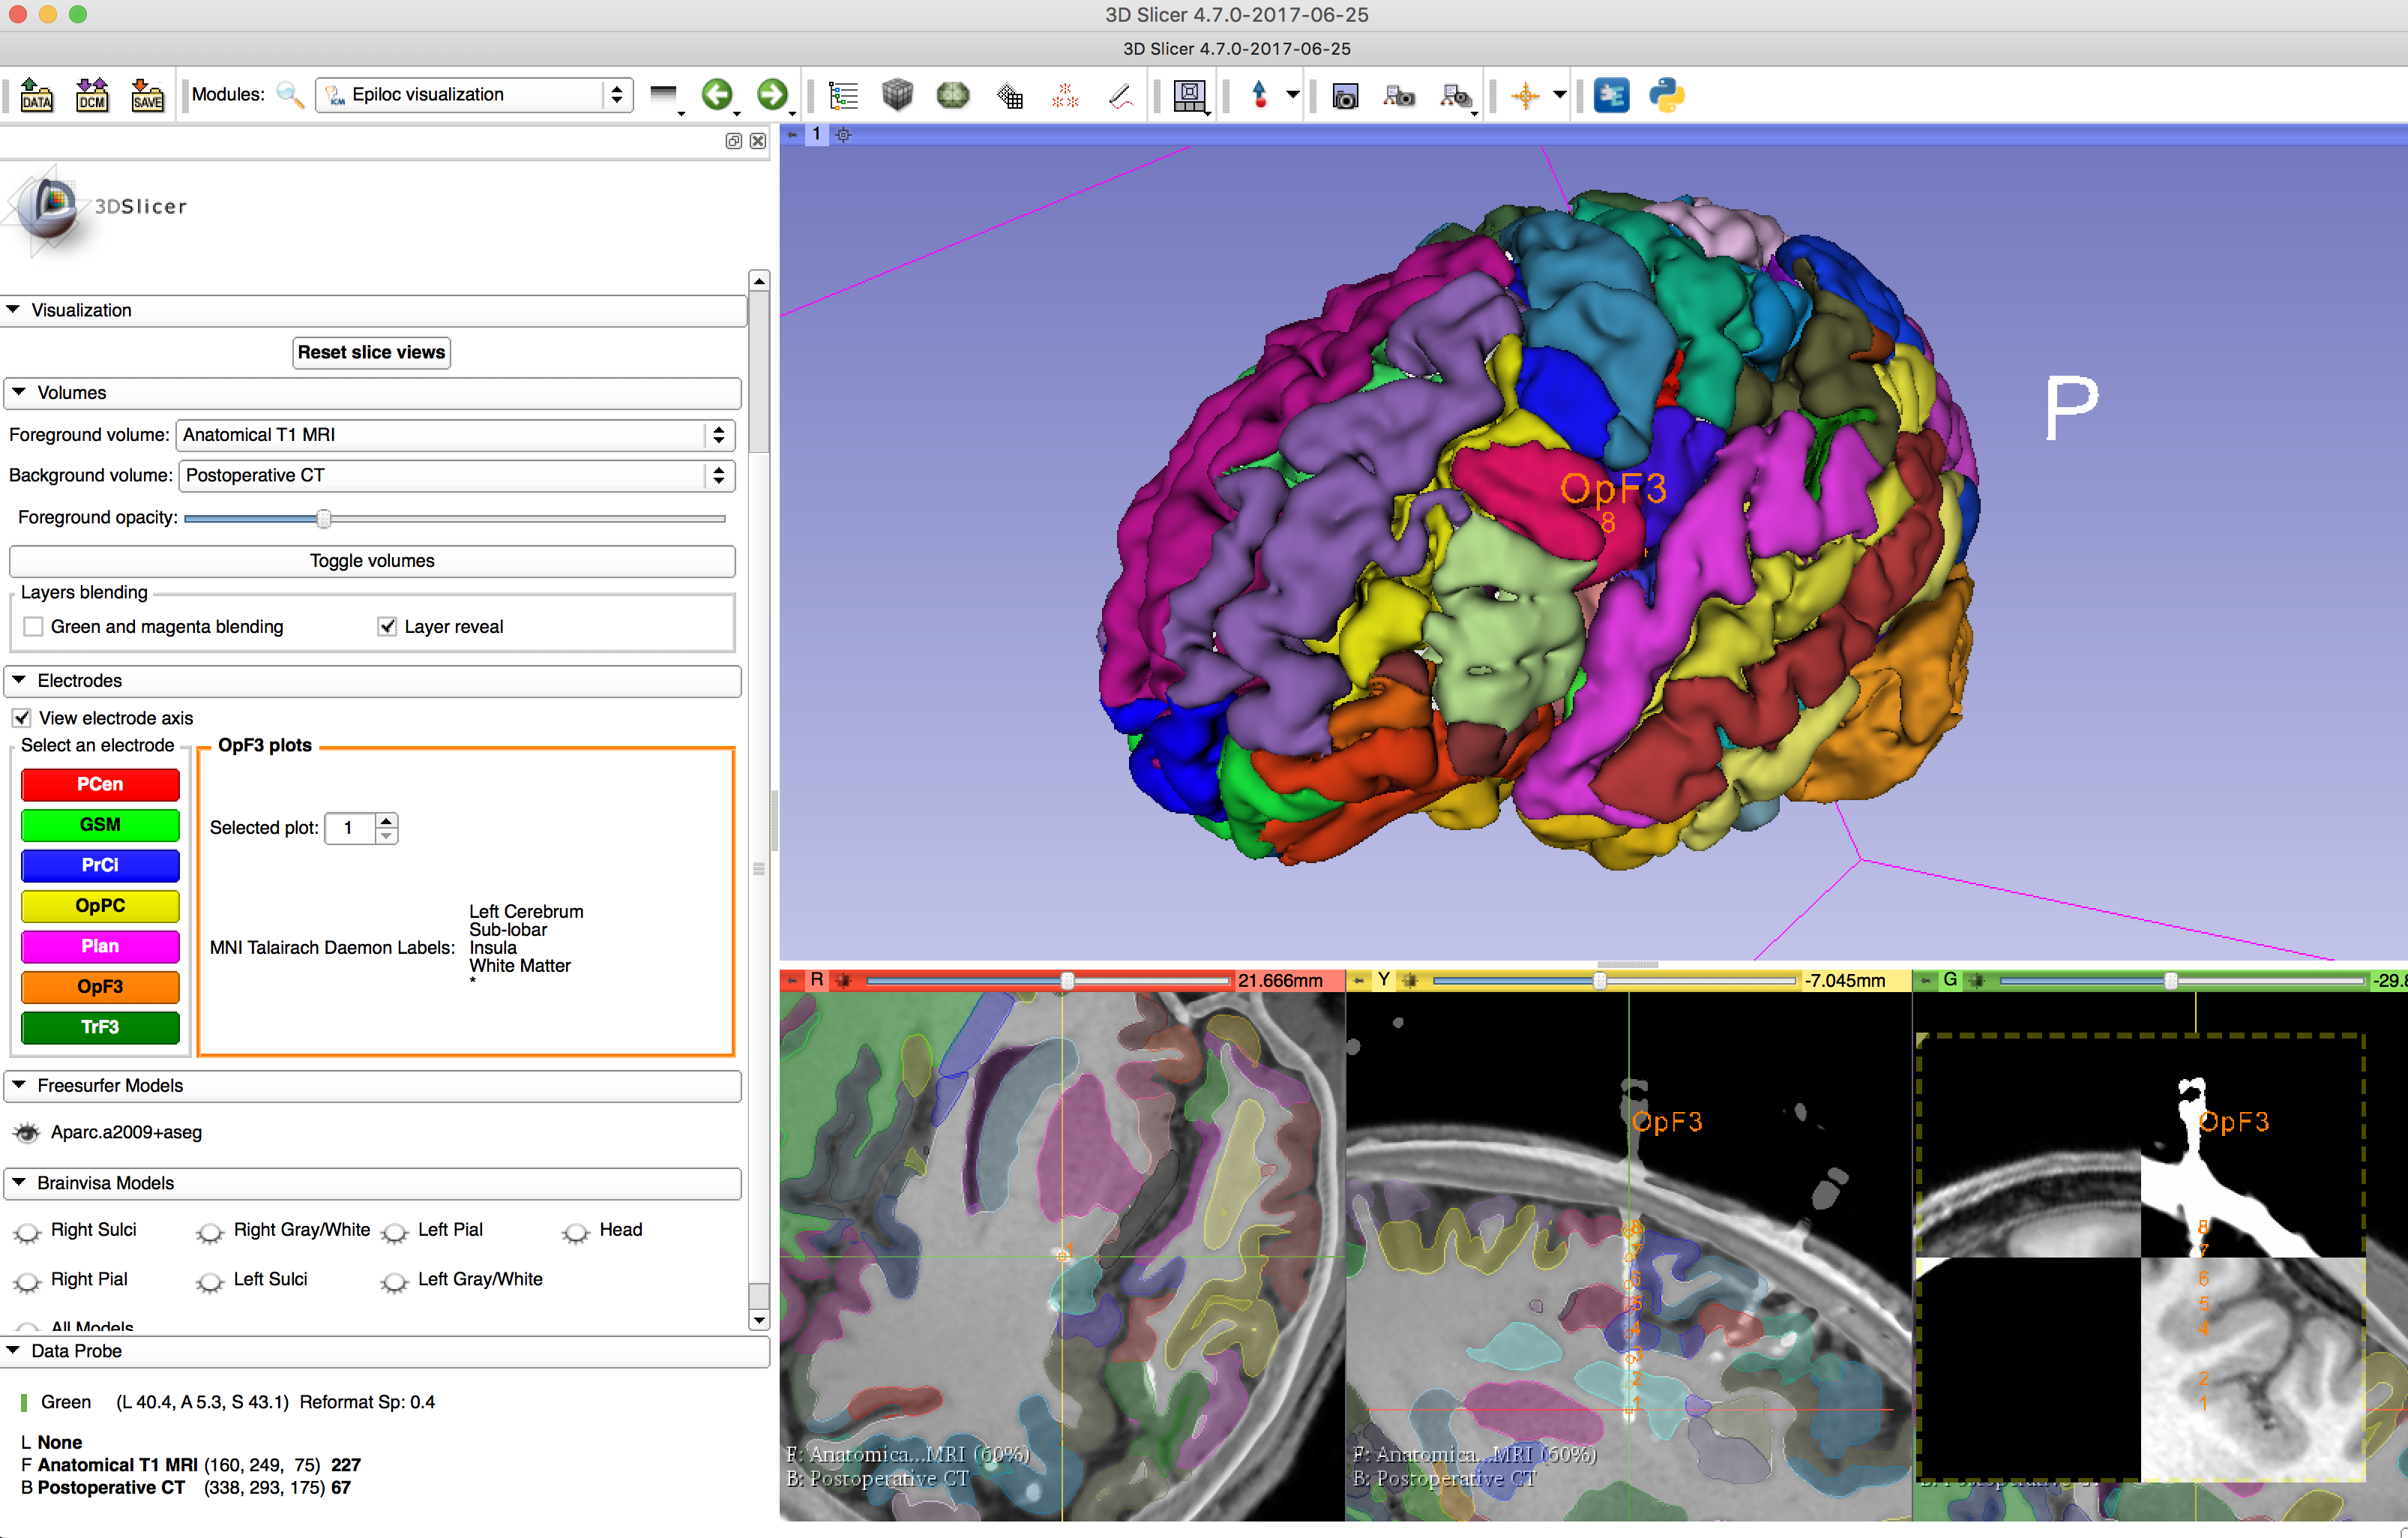2408x1538 pixels.
Task: Click the Foreground opacity slider handle
Action: pyautogui.click(x=324, y=518)
